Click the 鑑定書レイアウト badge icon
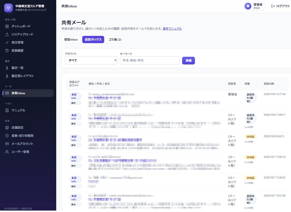Screen dimensions: 291x212 point(7,76)
